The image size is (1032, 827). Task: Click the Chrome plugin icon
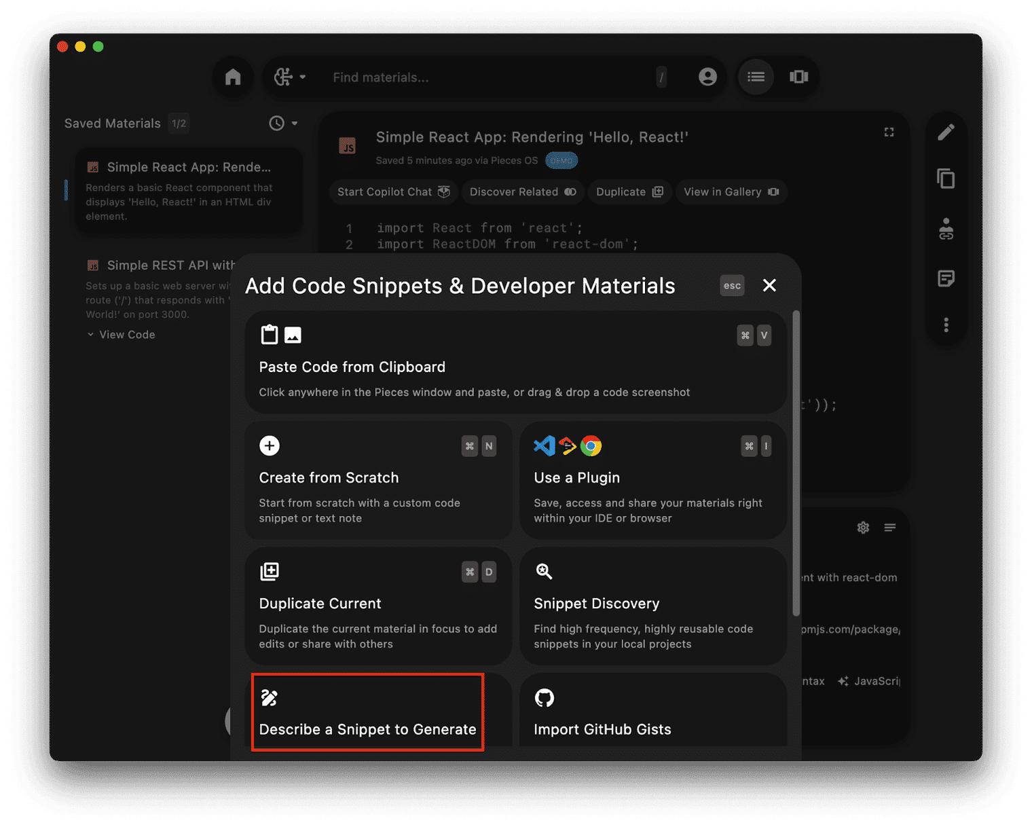[591, 446]
